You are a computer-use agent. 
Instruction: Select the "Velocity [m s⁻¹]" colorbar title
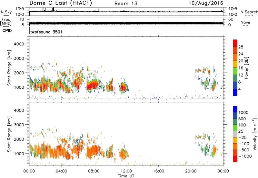[x=255, y=134]
